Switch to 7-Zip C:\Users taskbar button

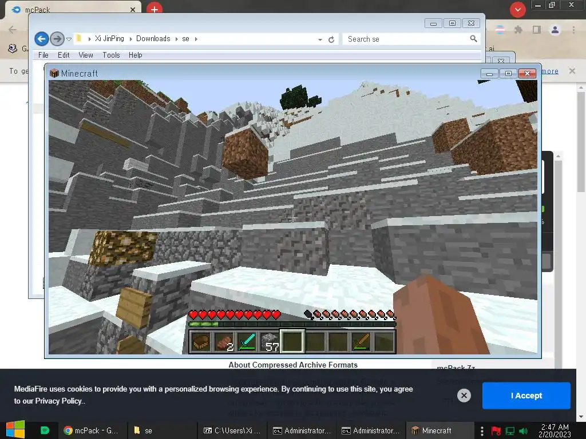pos(232,430)
